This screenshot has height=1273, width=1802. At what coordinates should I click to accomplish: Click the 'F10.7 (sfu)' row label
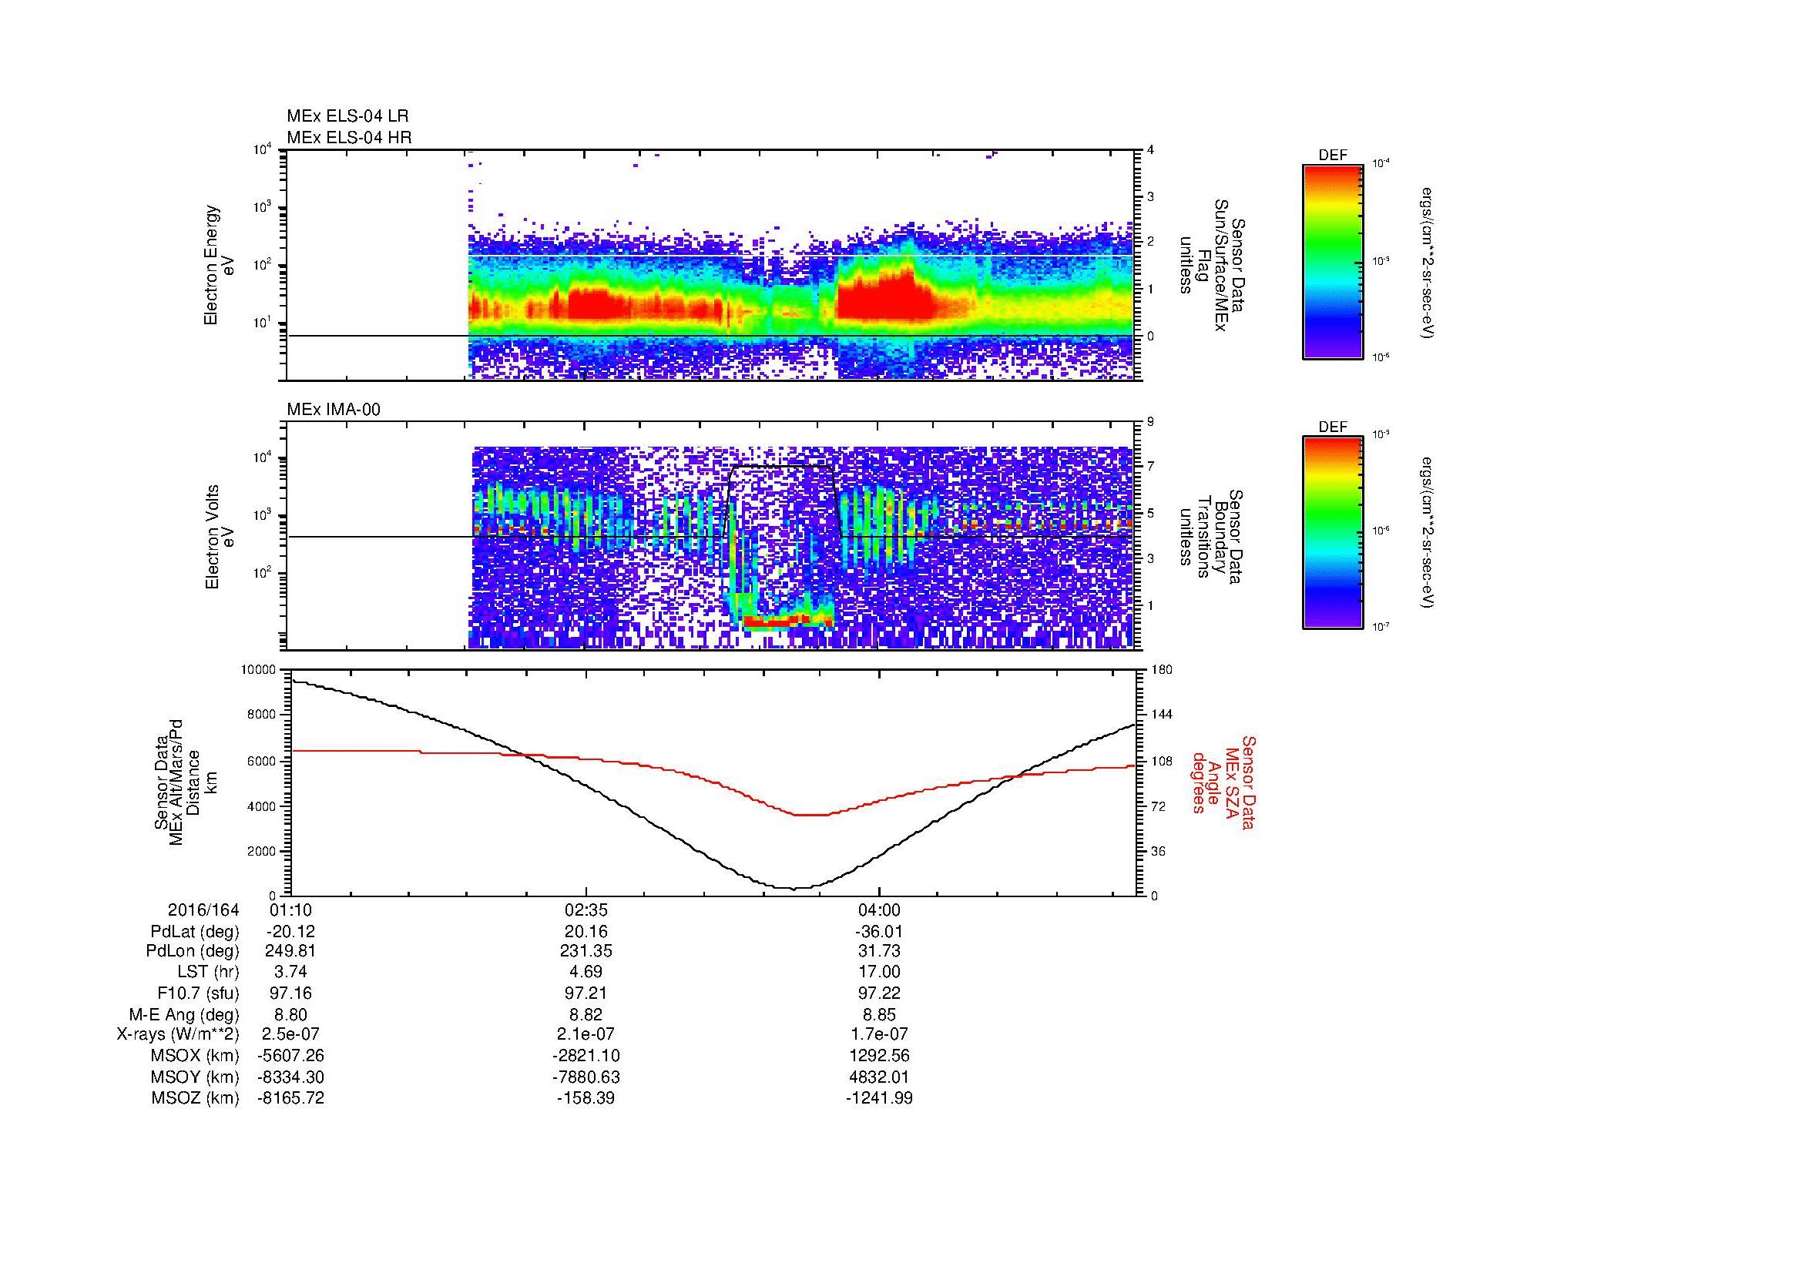click(x=198, y=993)
